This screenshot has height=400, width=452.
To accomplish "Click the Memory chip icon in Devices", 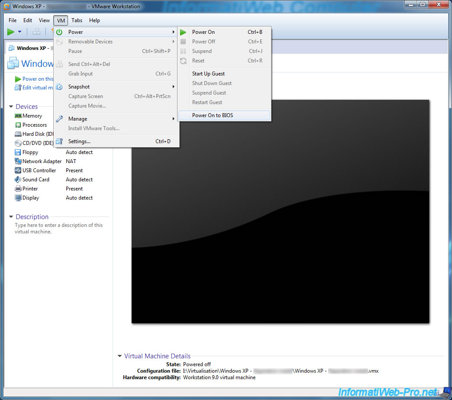I will point(18,116).
